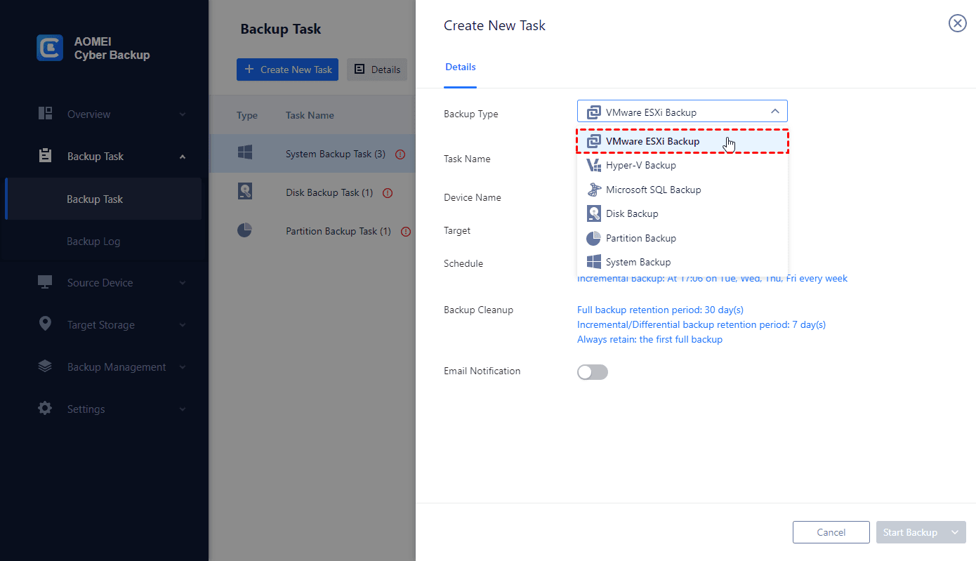Click the Hyper-V Backup icon in list
This screenshot has width=976, height=561.
tap(594, 166)
